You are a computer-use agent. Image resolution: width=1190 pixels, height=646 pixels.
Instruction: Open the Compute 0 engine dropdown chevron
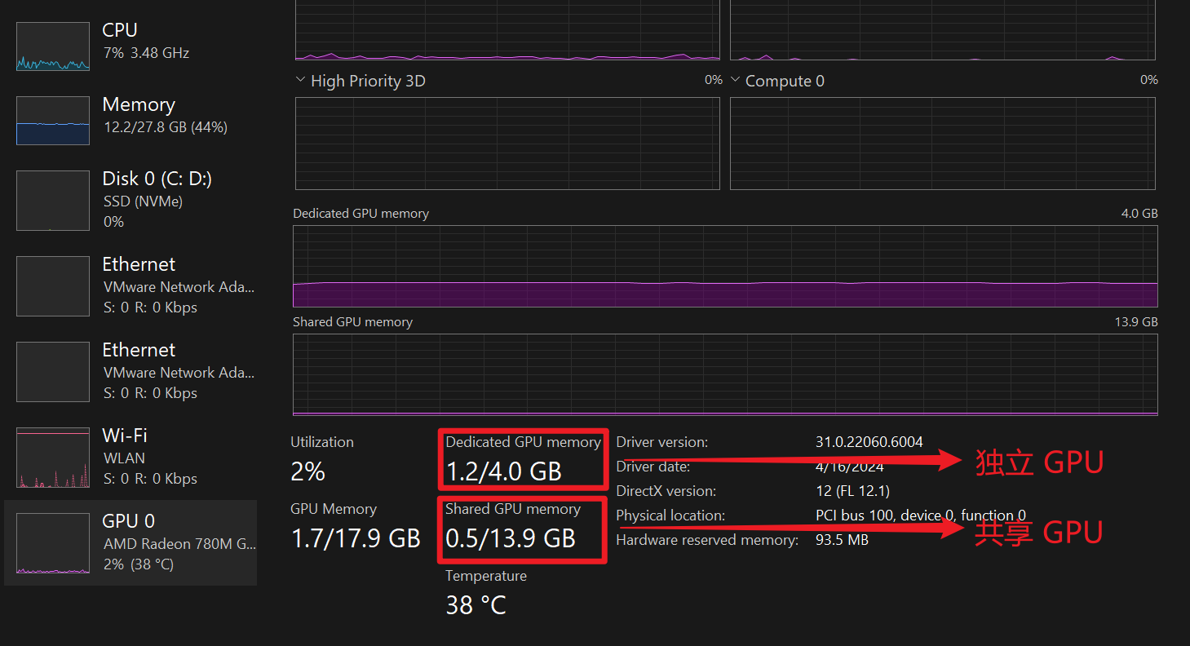(736, 81)
